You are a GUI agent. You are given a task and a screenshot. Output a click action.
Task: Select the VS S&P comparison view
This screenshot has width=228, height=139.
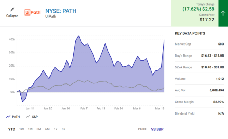(157, 129)
